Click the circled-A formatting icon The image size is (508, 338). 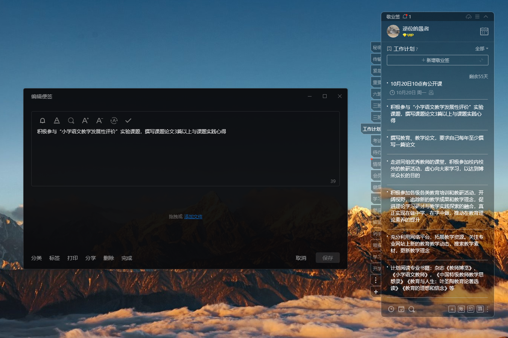[114, 121]
